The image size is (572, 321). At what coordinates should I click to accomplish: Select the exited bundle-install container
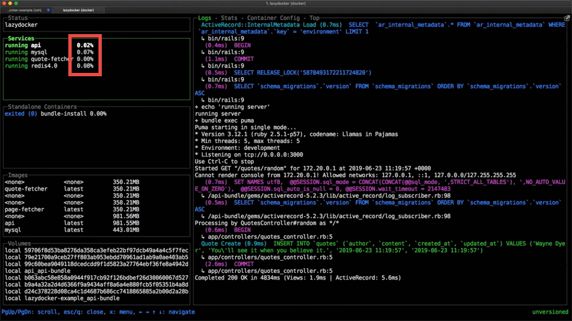[x=54, y=114]
